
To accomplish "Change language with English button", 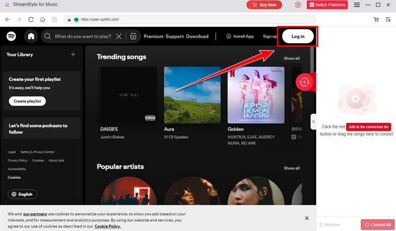I will tap(22, 194).
